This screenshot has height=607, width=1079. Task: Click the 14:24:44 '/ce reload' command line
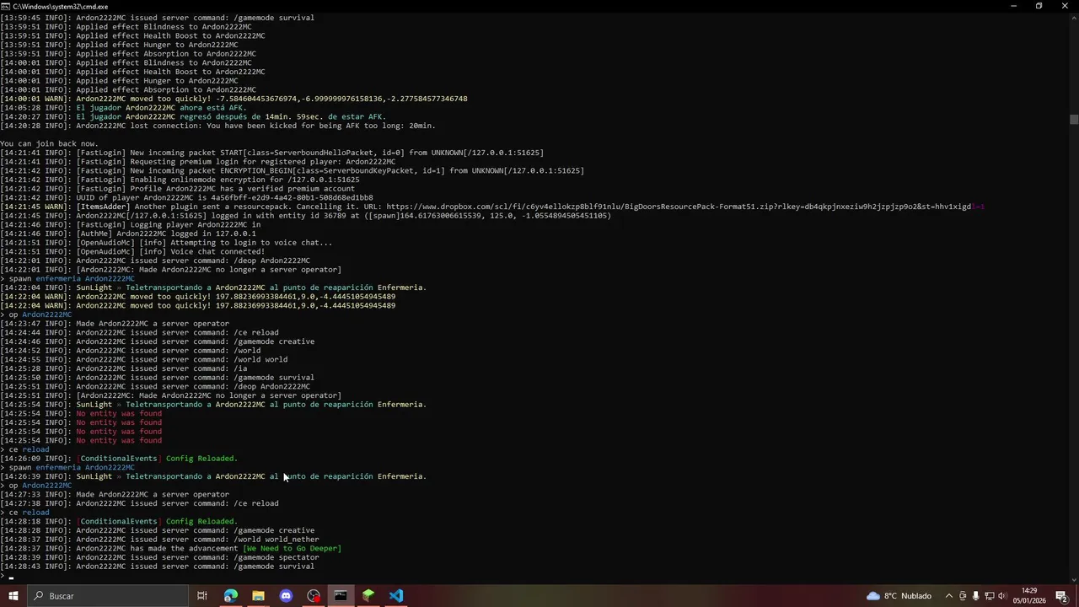[x=139, y=332]
